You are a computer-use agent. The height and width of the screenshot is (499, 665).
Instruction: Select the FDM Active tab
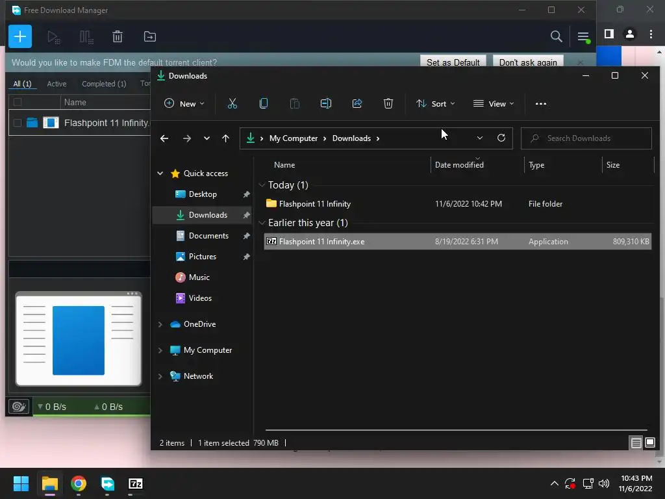(x=57, y=84)
